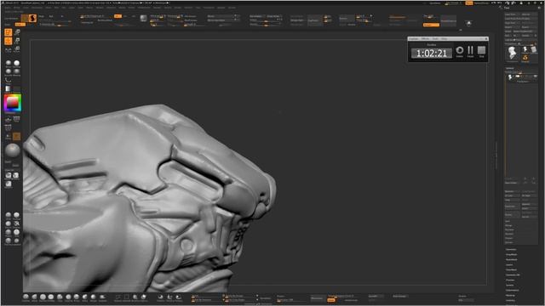Viewport: 545px width, 306px height.
Task: Expand the Layers section
Action: [x=509, y=264]
